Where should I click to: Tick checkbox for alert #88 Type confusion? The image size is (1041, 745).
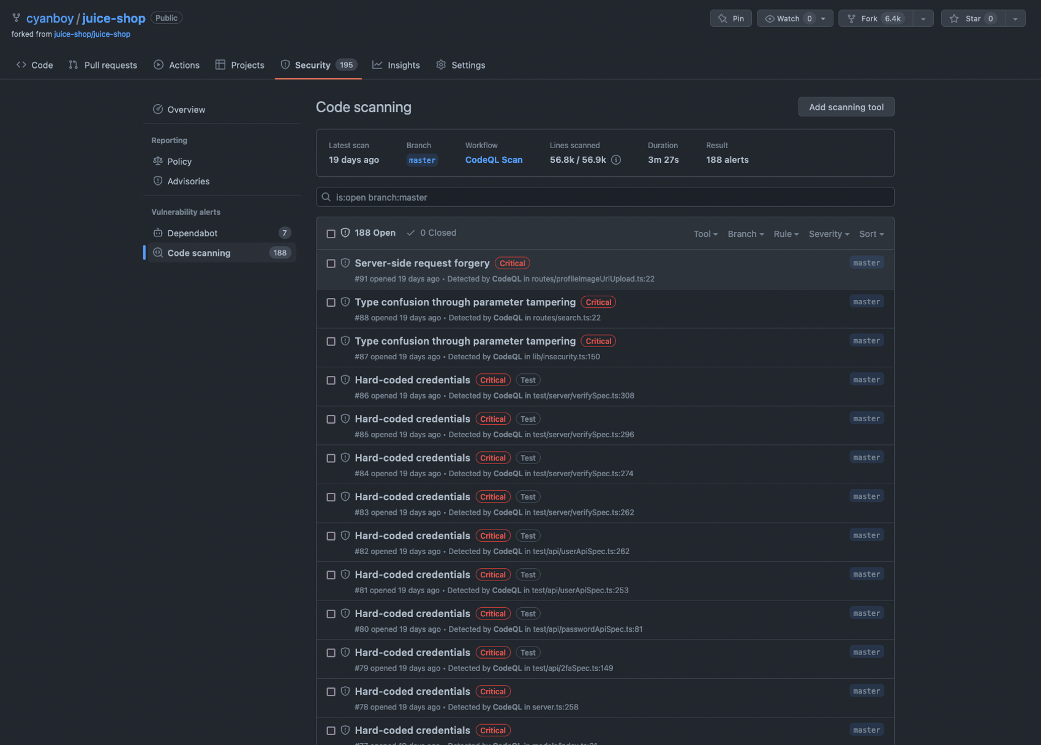[x=331, y=302]
